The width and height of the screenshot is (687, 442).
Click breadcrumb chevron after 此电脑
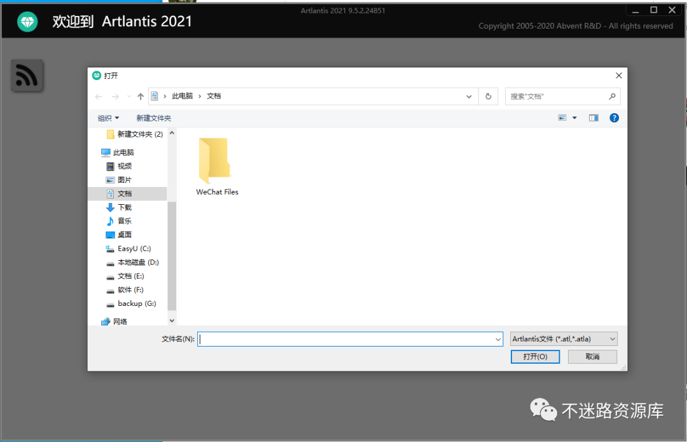[x=200, y=97]
